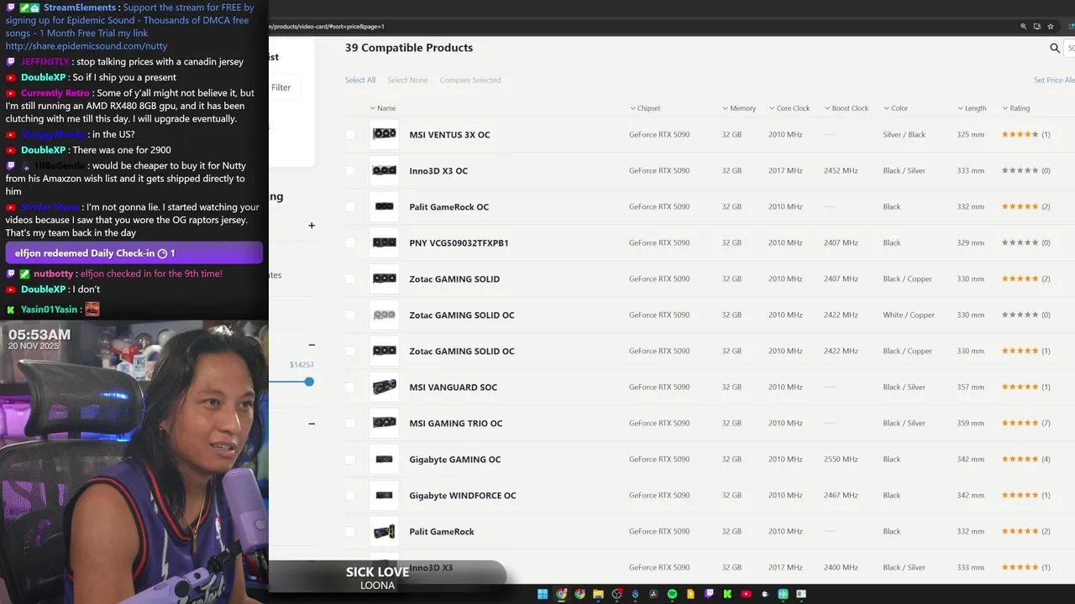The image size is (1075, 604).
Task: Click the page search magnifier icon
Action: pos(1055,48)
